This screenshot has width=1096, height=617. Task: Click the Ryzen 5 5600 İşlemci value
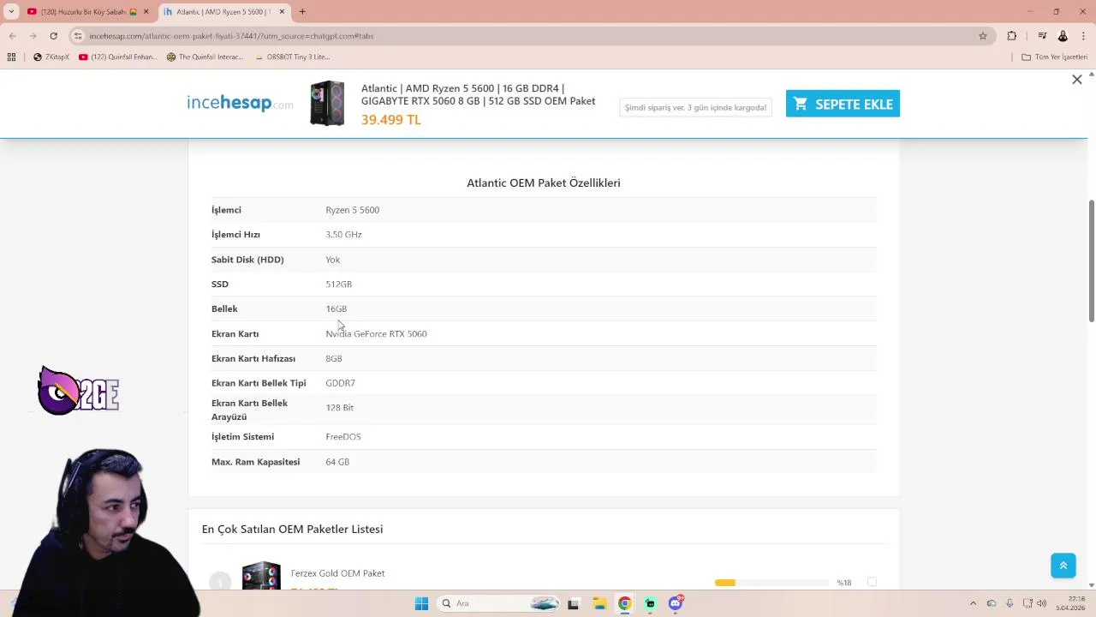coord(352,210)
